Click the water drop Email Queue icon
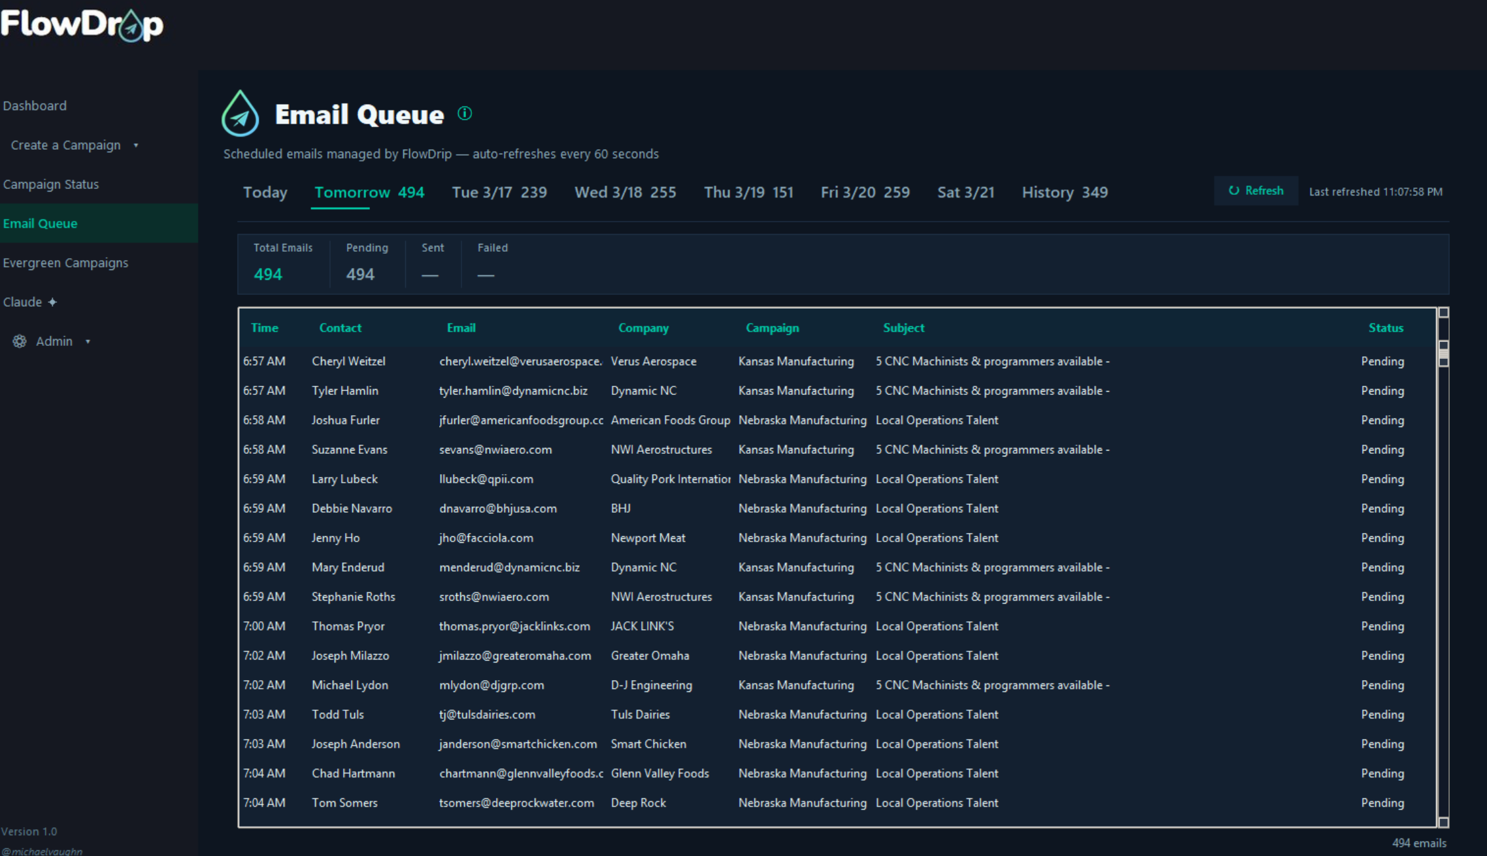 241,114
